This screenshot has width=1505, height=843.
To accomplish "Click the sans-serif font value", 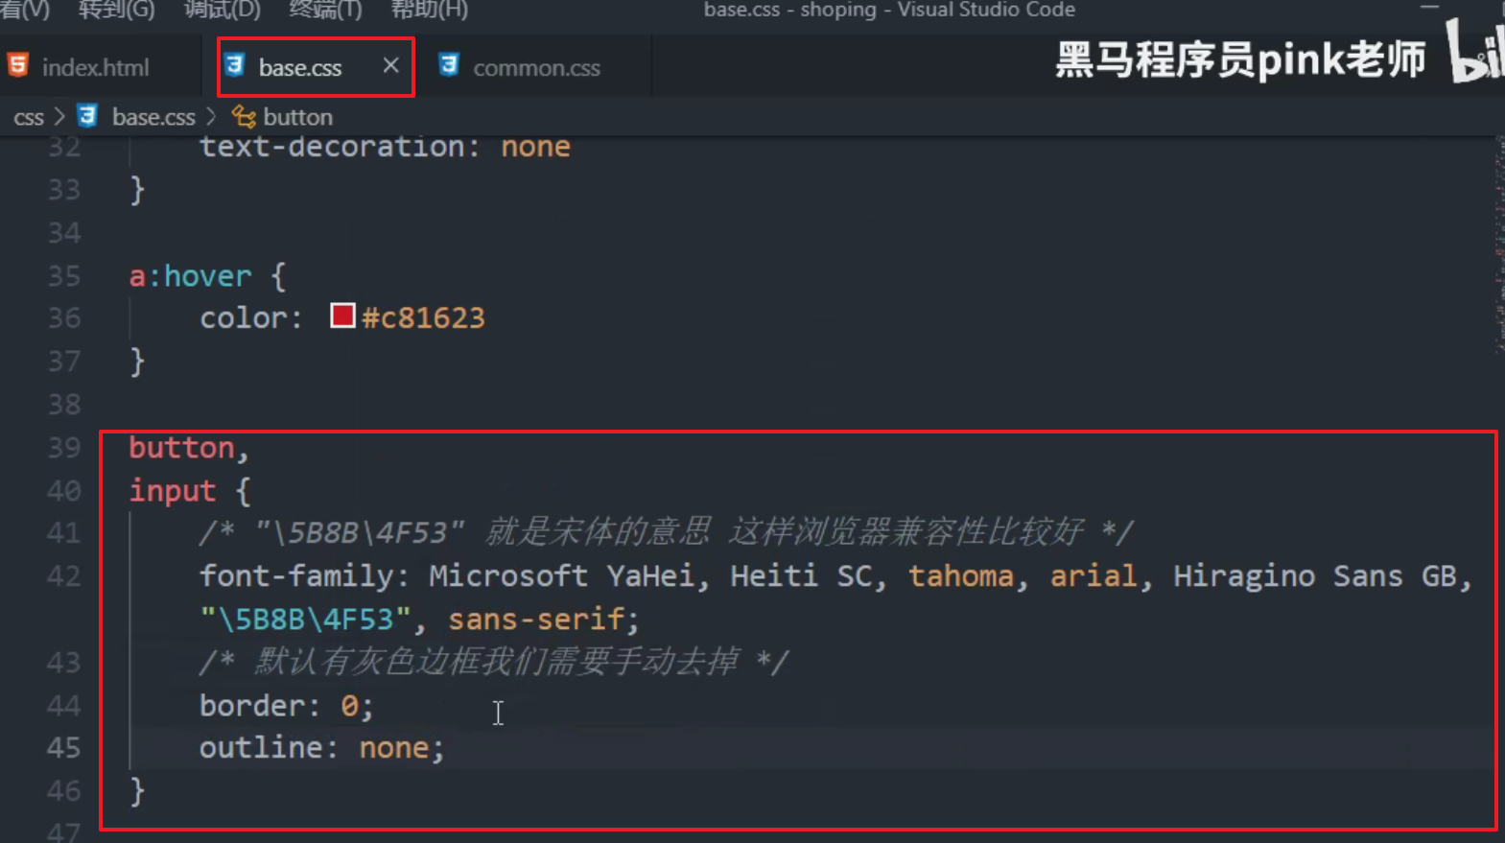I will (x=536, y=620).
